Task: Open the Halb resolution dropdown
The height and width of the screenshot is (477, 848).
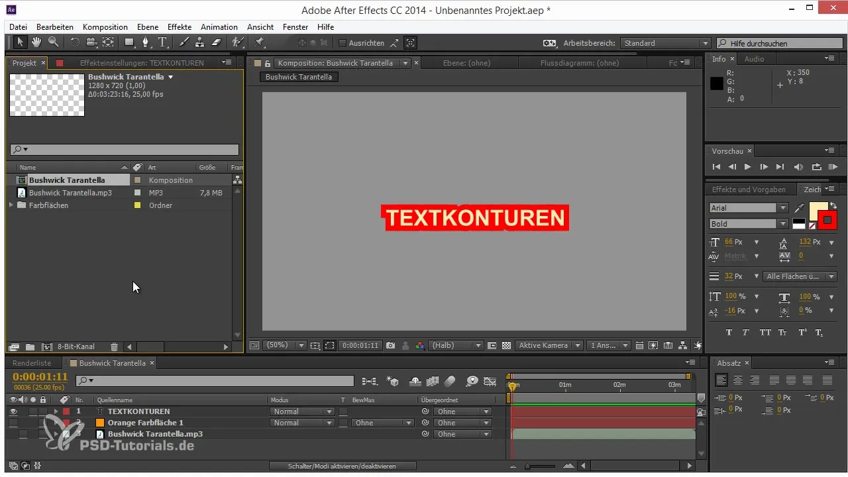Action: click(x=456, y=346)
